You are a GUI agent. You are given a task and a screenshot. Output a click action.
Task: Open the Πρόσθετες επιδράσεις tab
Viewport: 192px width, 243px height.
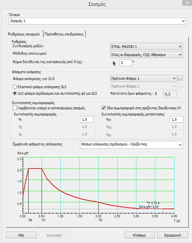click(64, 34)
